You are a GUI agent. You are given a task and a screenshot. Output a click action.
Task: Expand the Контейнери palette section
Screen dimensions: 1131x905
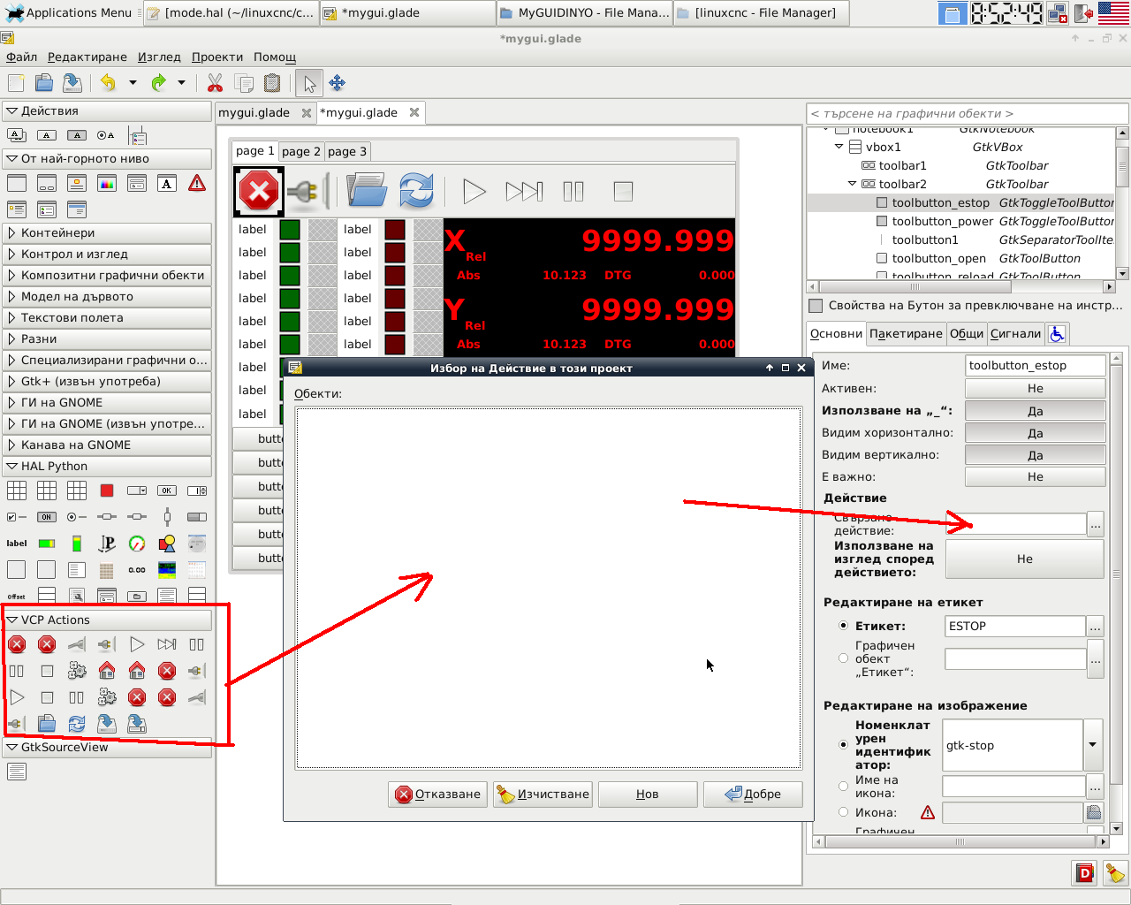point(106,233)
